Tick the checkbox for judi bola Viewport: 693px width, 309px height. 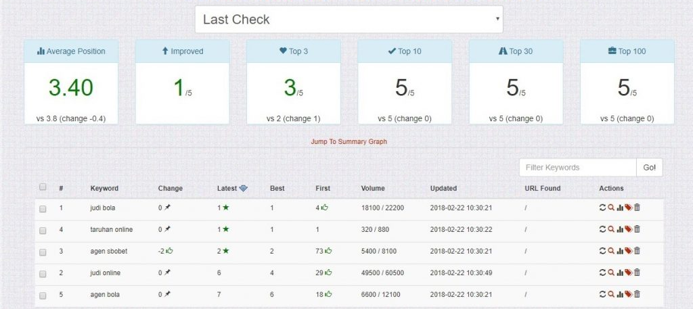pyautogui.click(x=43, y=208)
